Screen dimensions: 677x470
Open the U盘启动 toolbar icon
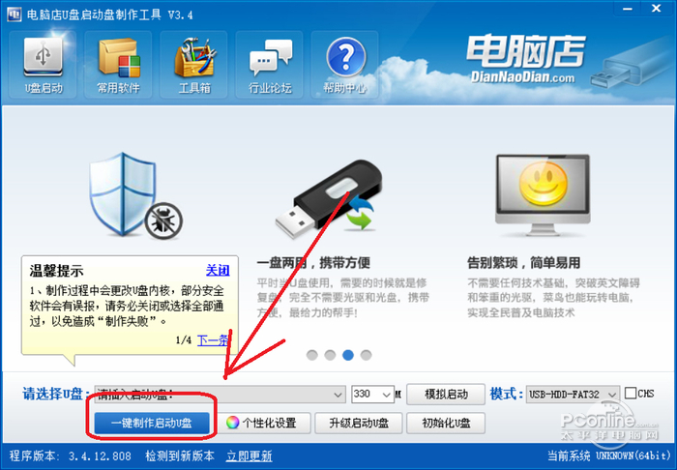point(43,64)
